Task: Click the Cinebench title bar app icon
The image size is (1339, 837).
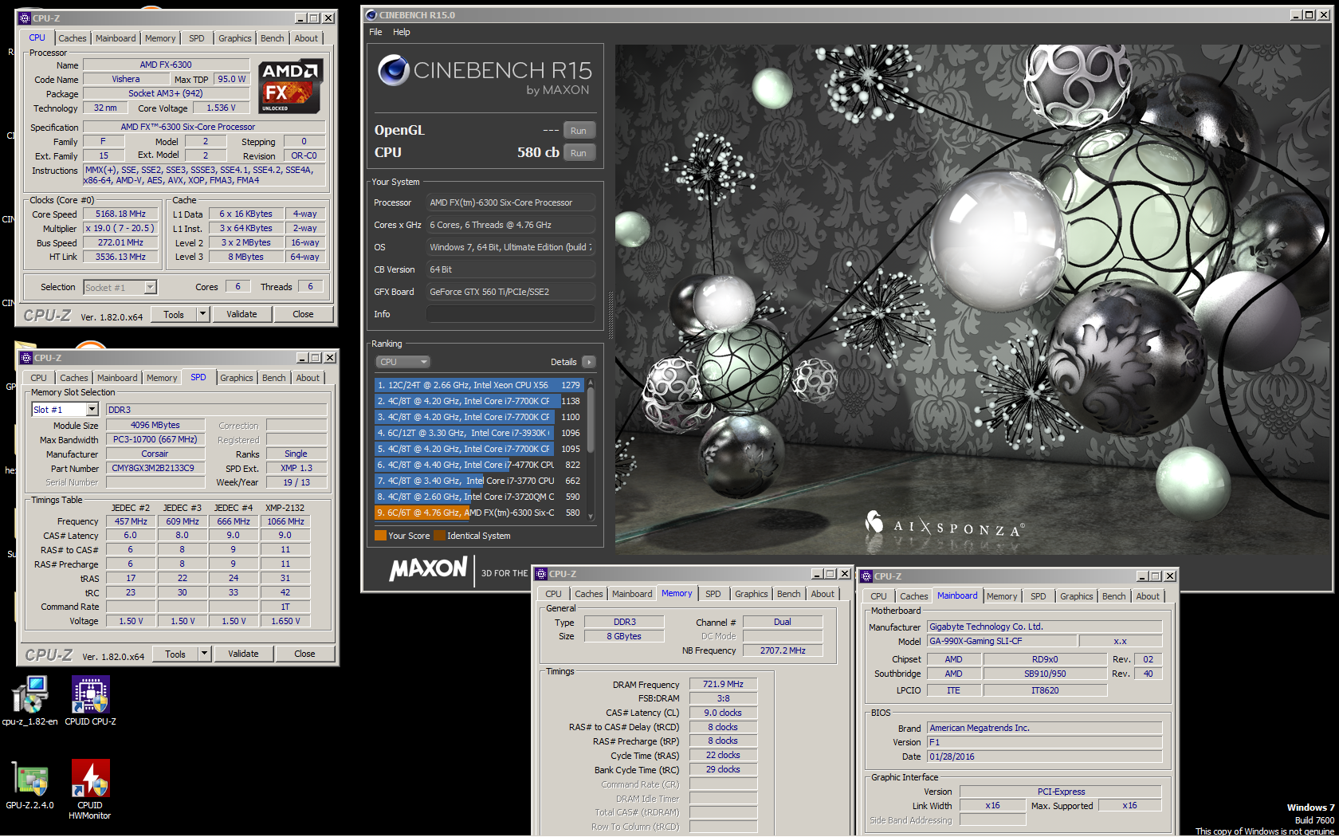Action: (x=371, y=14)
